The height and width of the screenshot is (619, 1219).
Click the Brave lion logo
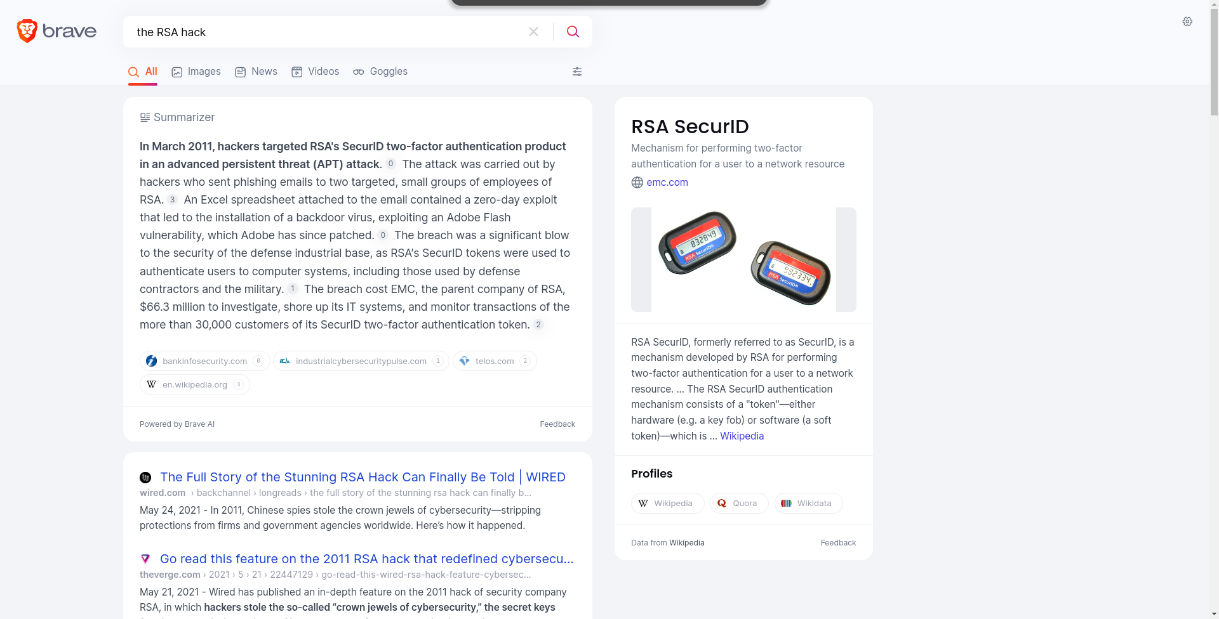click(x=27, y=31)
